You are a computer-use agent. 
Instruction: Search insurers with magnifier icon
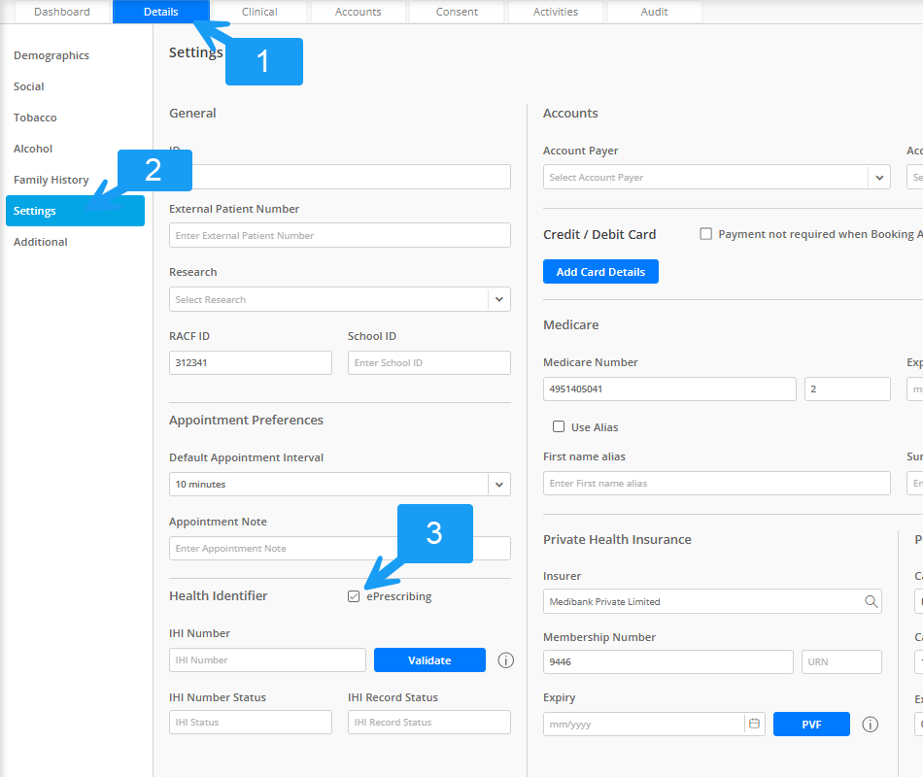[872, 601]
